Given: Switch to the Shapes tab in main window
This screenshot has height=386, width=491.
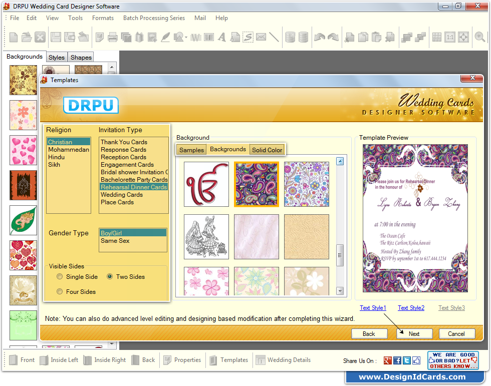Looking at the screenshot, I should 81,57.
